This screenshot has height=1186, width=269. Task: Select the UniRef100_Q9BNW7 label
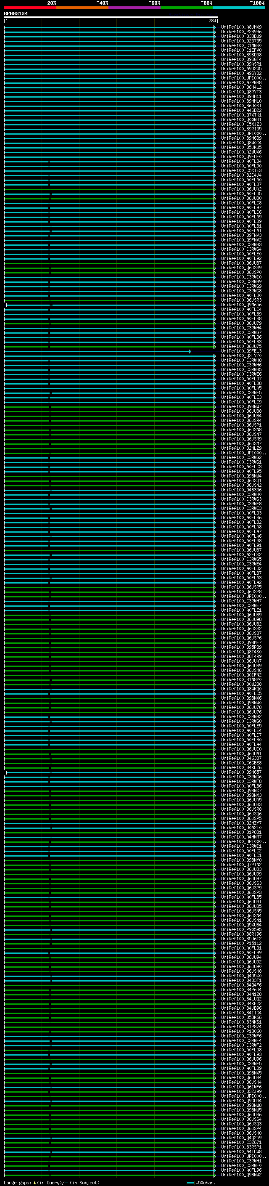[x=241, y=406]
